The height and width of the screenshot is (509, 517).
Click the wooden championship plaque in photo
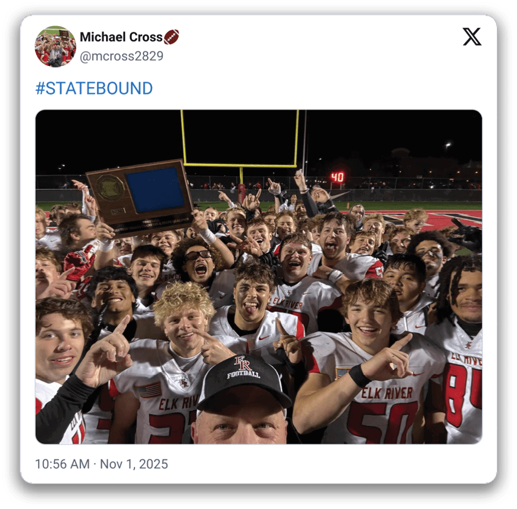coord(140,199)
